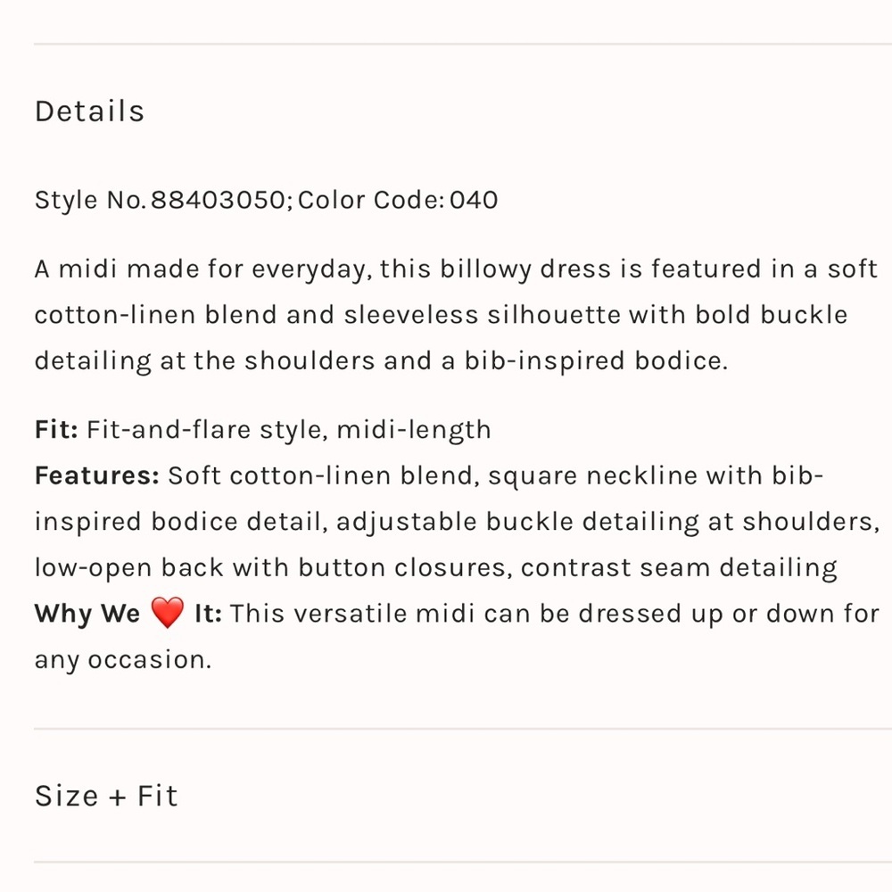Click the contrast seam detailing phrase

tap(679, 568)
